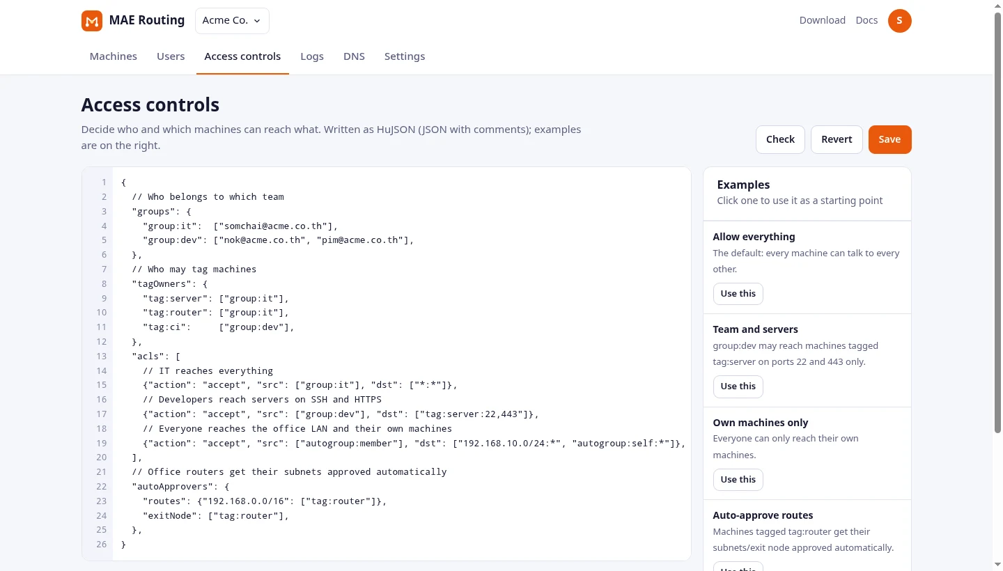
Task: Click the Revert button
Action: click(x=837, y=139)
